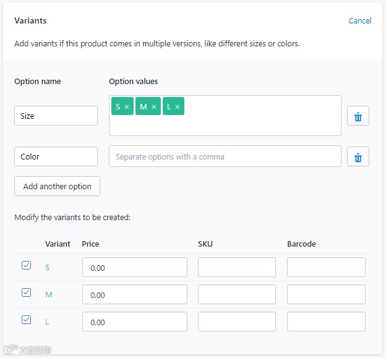Delete the Color option with trash icon
The height and width of the screenshot is (358, 386).
pyautogui.click(x=358, y=157)
